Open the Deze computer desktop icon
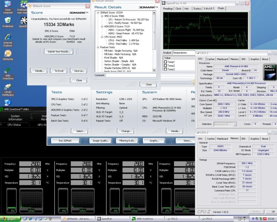 [x=8, y=4]
